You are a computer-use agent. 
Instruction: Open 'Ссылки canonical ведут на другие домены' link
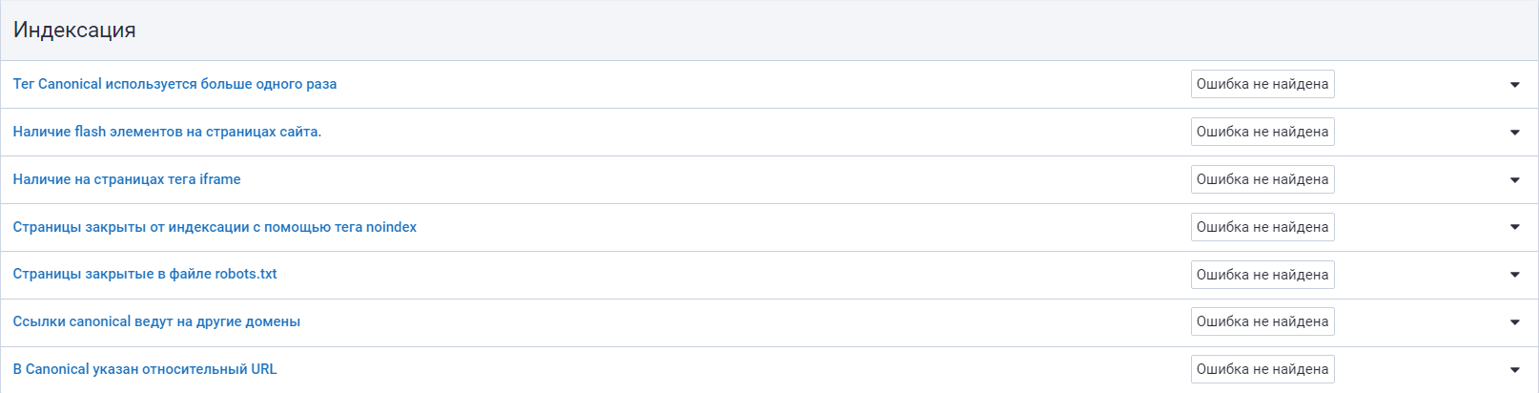point(156,321)
